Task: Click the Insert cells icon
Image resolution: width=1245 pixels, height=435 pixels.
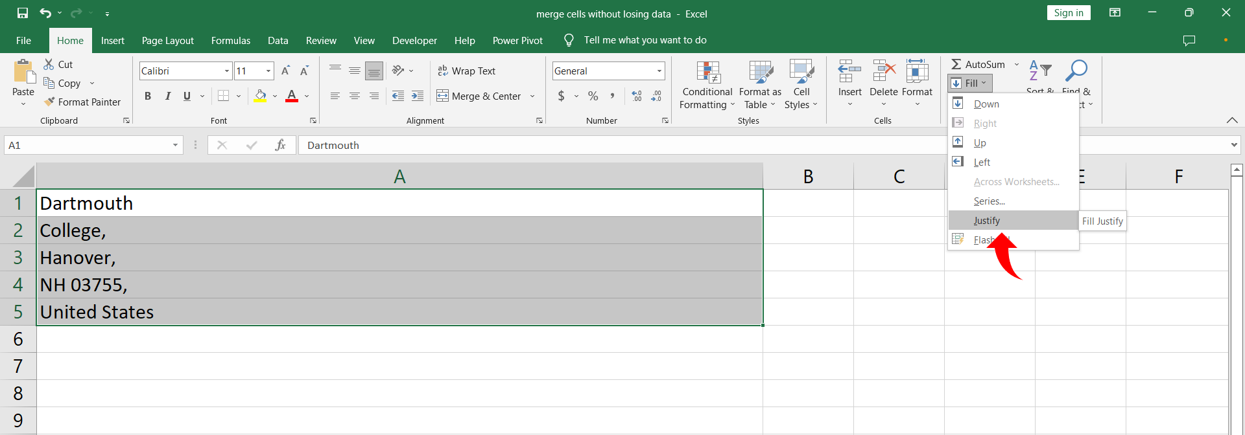Action: pyautogui.click(x=849, y=71)
